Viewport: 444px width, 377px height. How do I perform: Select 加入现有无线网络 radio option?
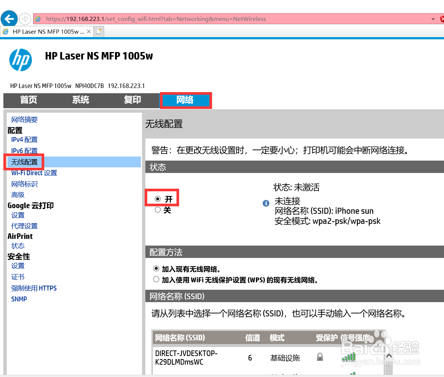click(156, 268)
